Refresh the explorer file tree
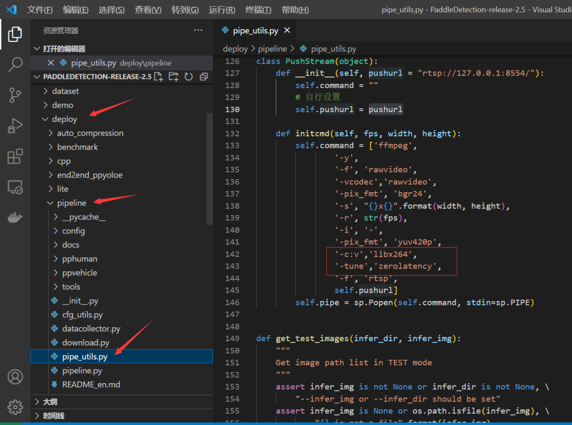 (189, 77)
